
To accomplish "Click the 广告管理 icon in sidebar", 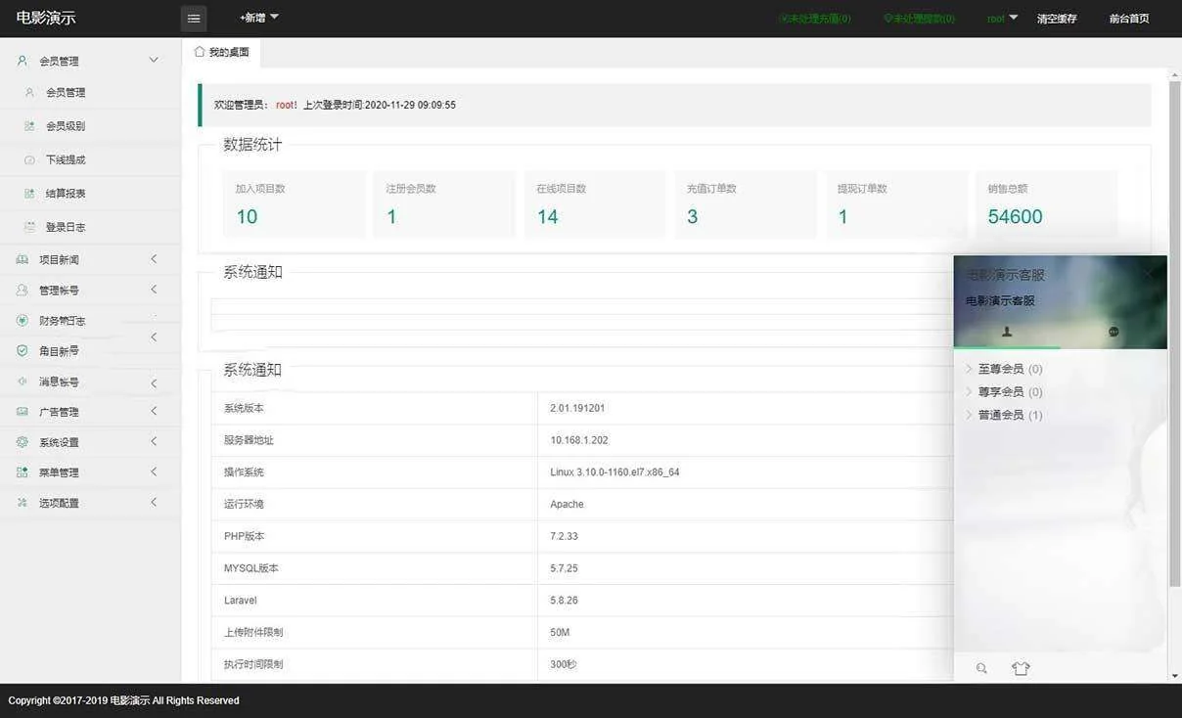I will [x=23, y=412].
